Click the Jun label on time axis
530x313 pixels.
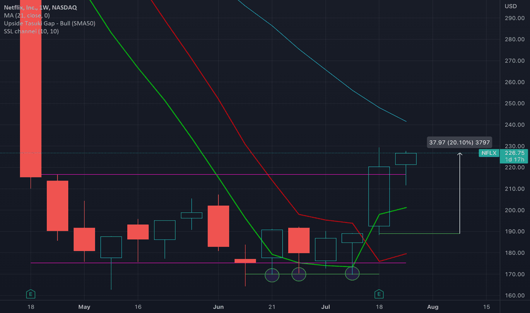(218, 307)
